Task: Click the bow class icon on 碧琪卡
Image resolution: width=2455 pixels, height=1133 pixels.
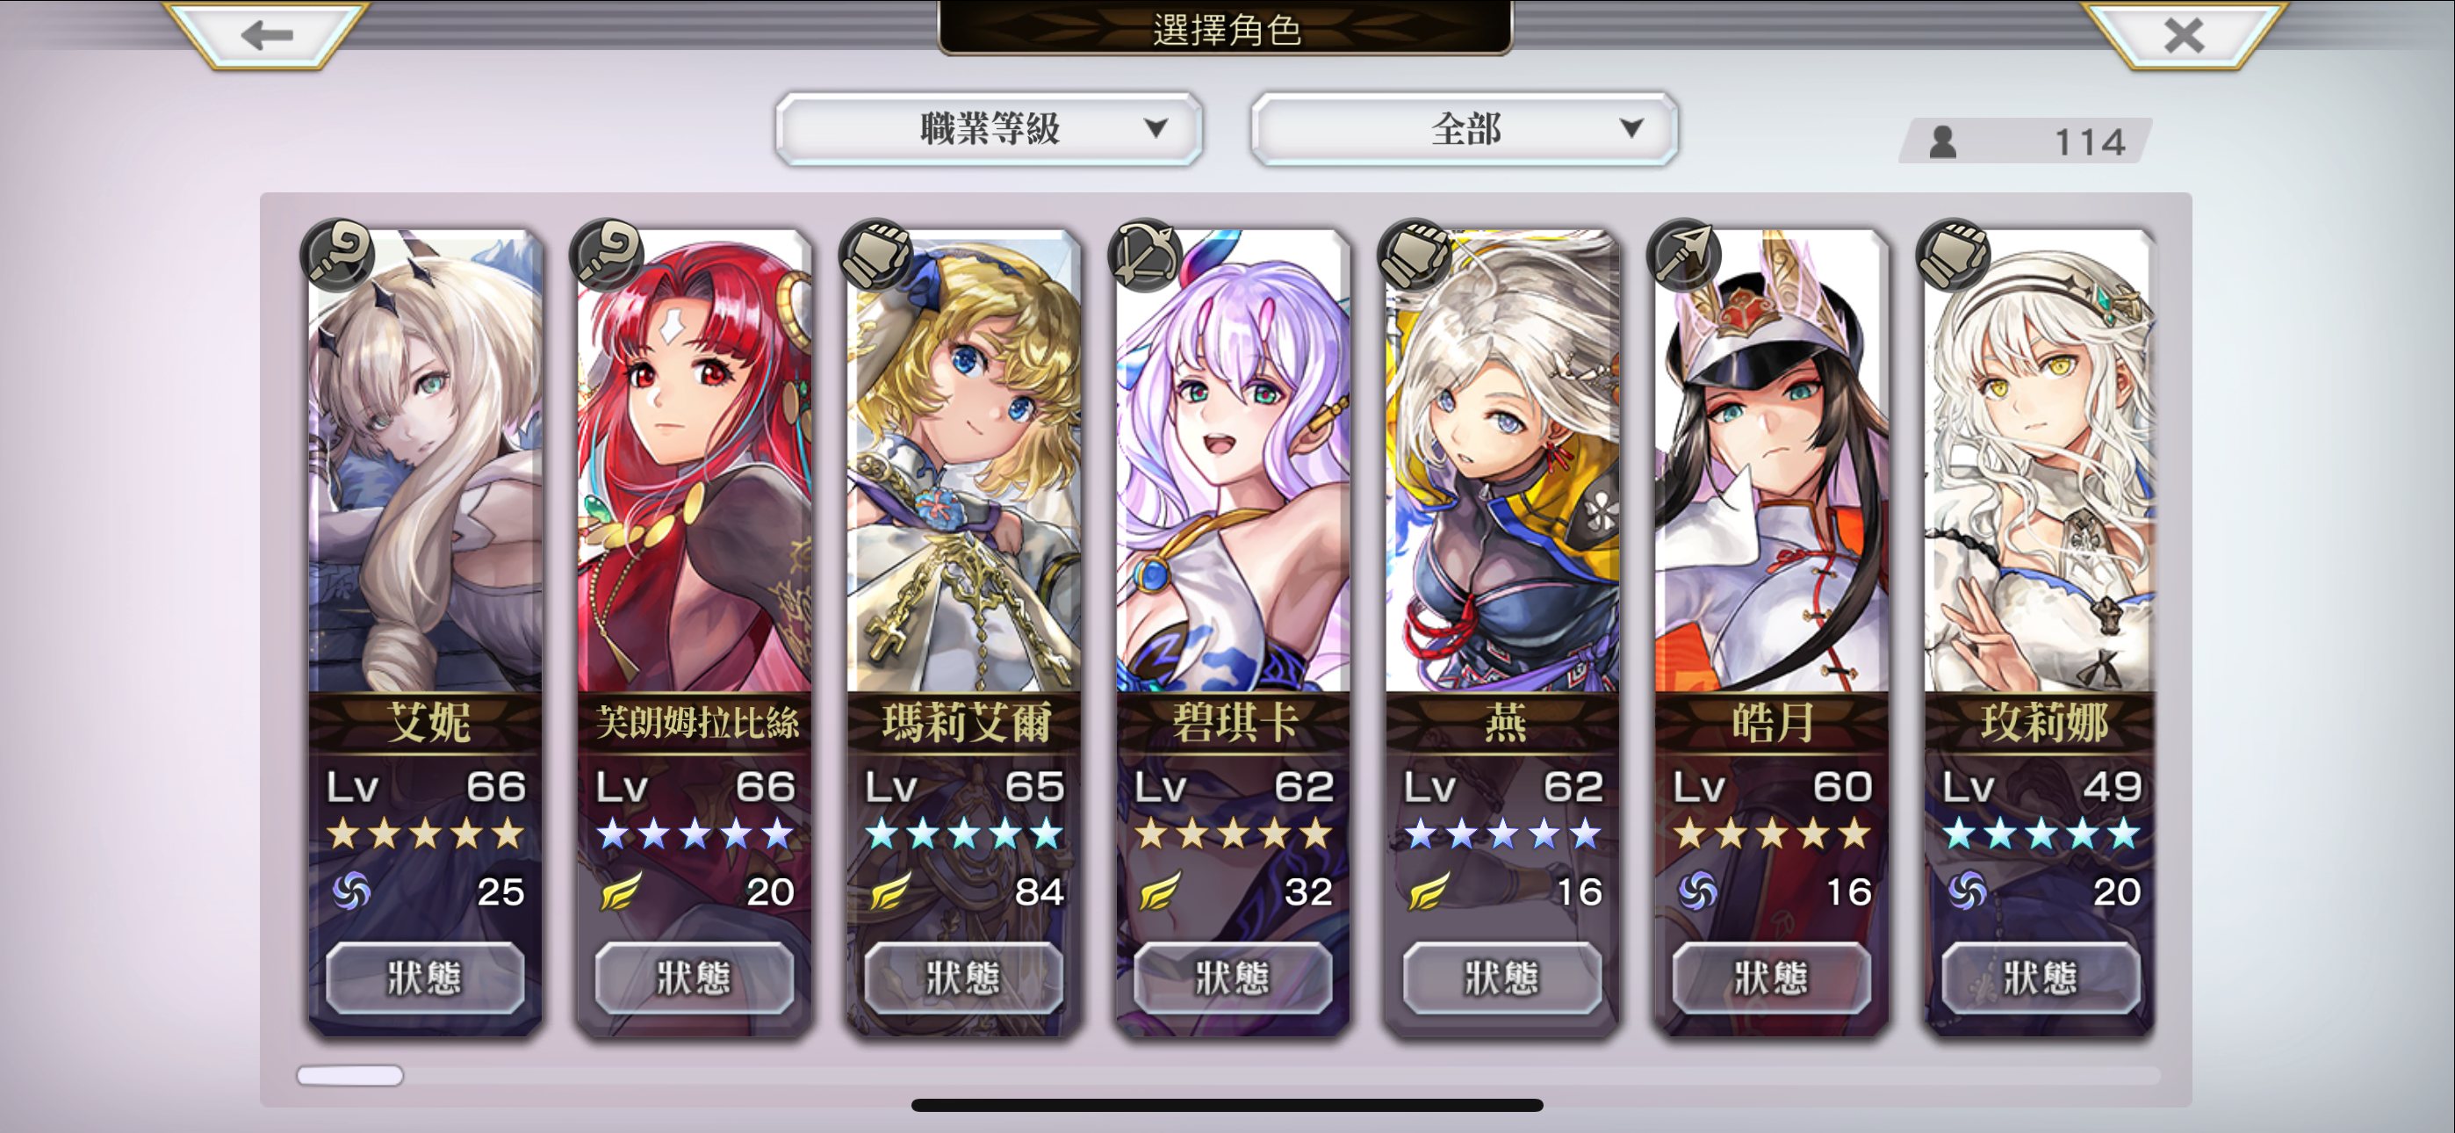Action: click(1146, 255)
